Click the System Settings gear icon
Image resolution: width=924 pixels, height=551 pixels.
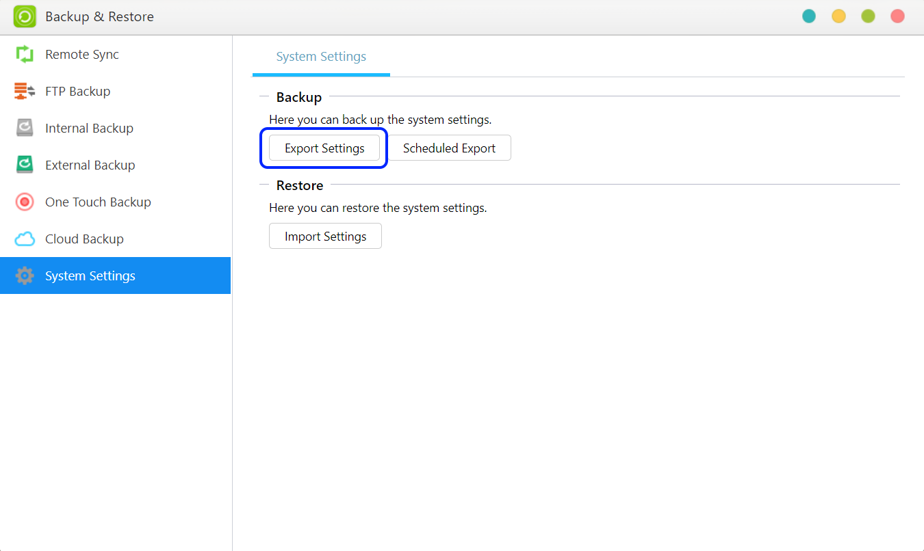[x=25, y=276]
